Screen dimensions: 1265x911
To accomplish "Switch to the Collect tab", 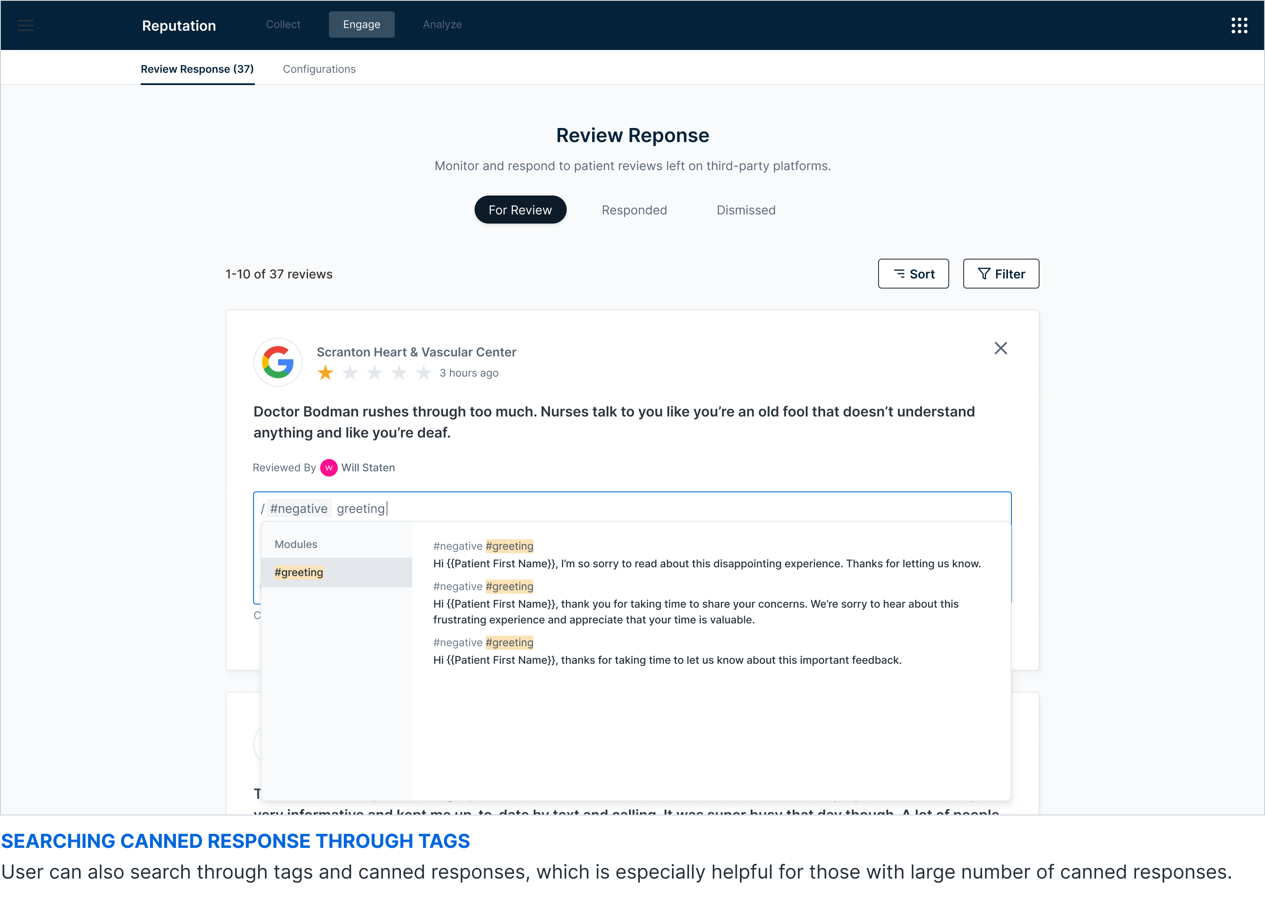I will 283,25.
